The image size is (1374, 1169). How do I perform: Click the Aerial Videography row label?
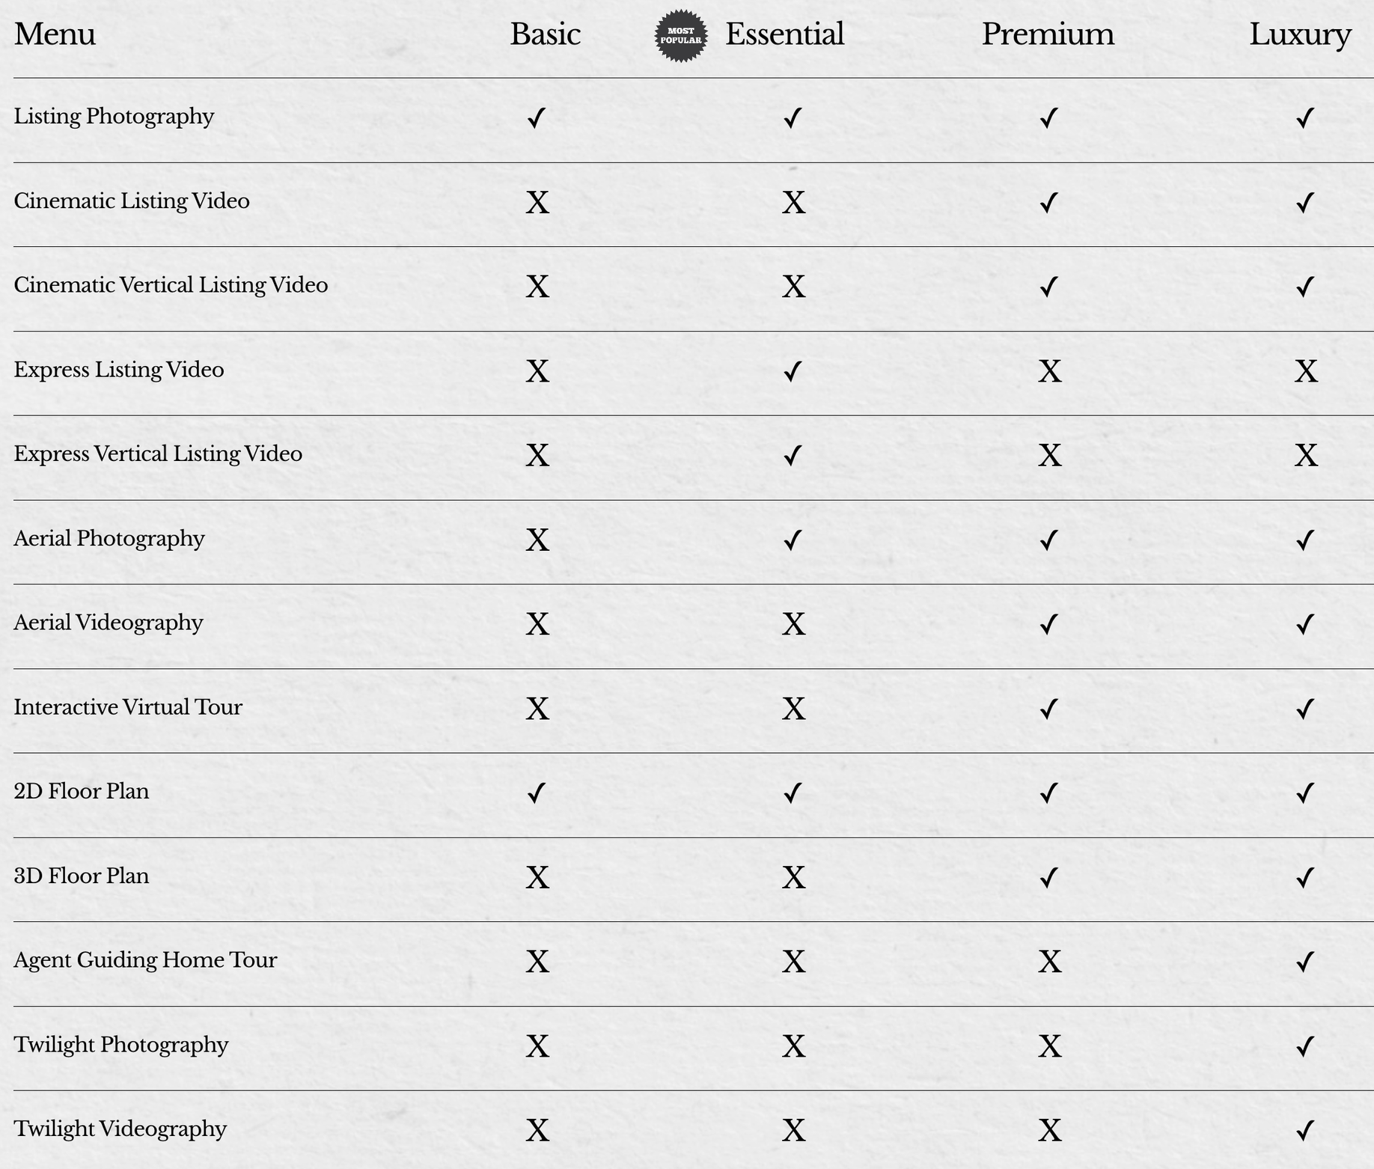[x=109, y=623]
